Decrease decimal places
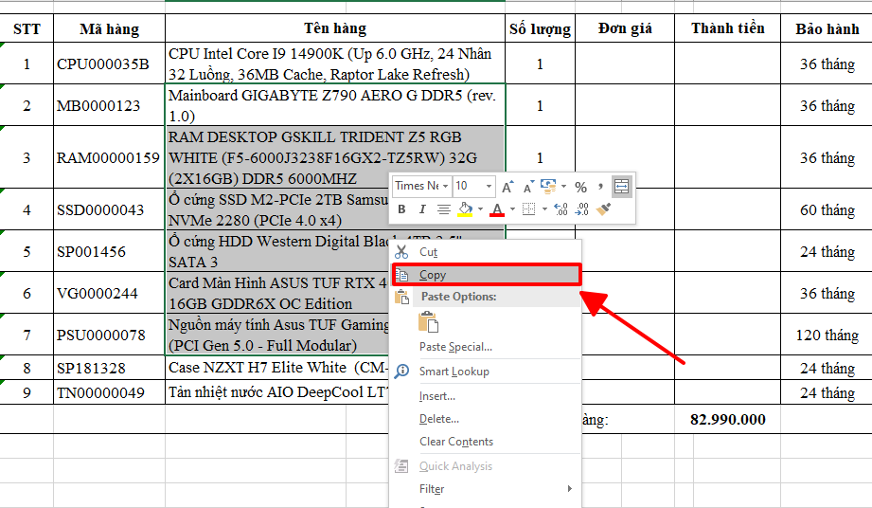872x508 pixels. 581,209
